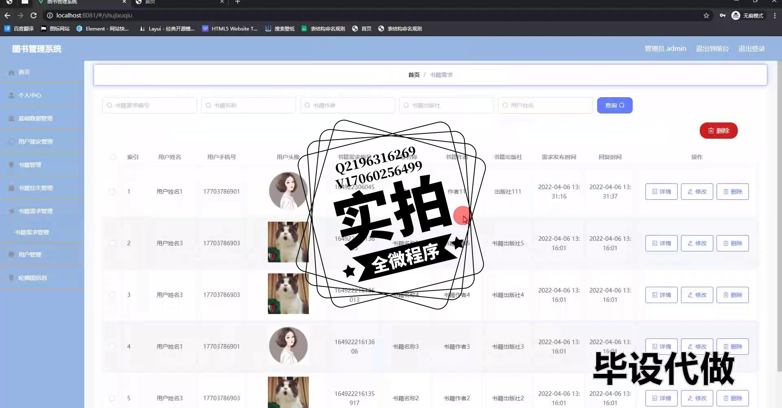
Task: Click the 书籍需求编号 search field
Action: pos(149,105)
